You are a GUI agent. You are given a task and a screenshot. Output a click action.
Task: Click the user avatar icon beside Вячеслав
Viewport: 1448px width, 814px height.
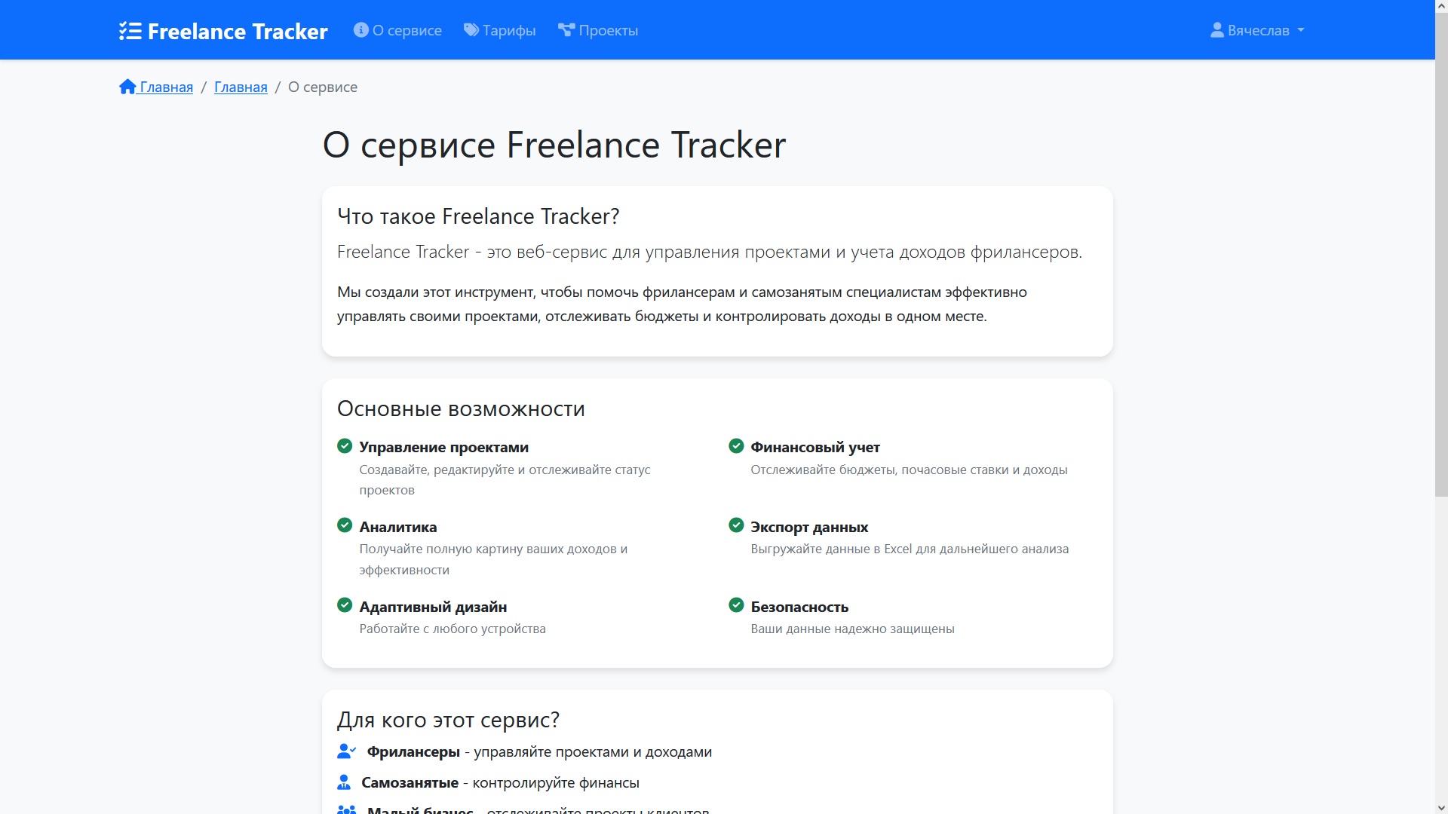coord(1217,30)
